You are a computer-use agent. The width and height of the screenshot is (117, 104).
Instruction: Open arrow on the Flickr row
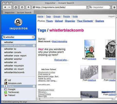point(34,86)
